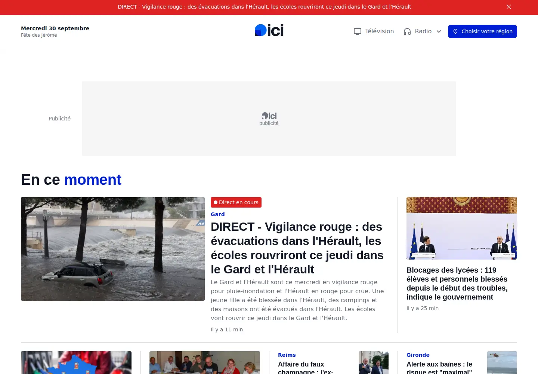The width and height of the screenshot is (538, 374).
Task: Click the Publicité label beside the ad
Action: coord(59,119)
